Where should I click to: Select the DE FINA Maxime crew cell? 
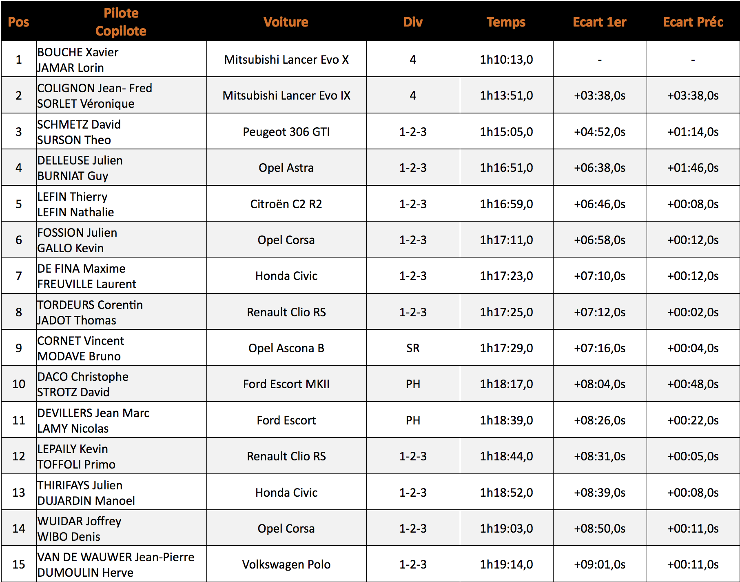(121, 275)
